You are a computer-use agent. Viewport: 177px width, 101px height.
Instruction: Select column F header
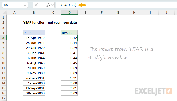point(102,13)
